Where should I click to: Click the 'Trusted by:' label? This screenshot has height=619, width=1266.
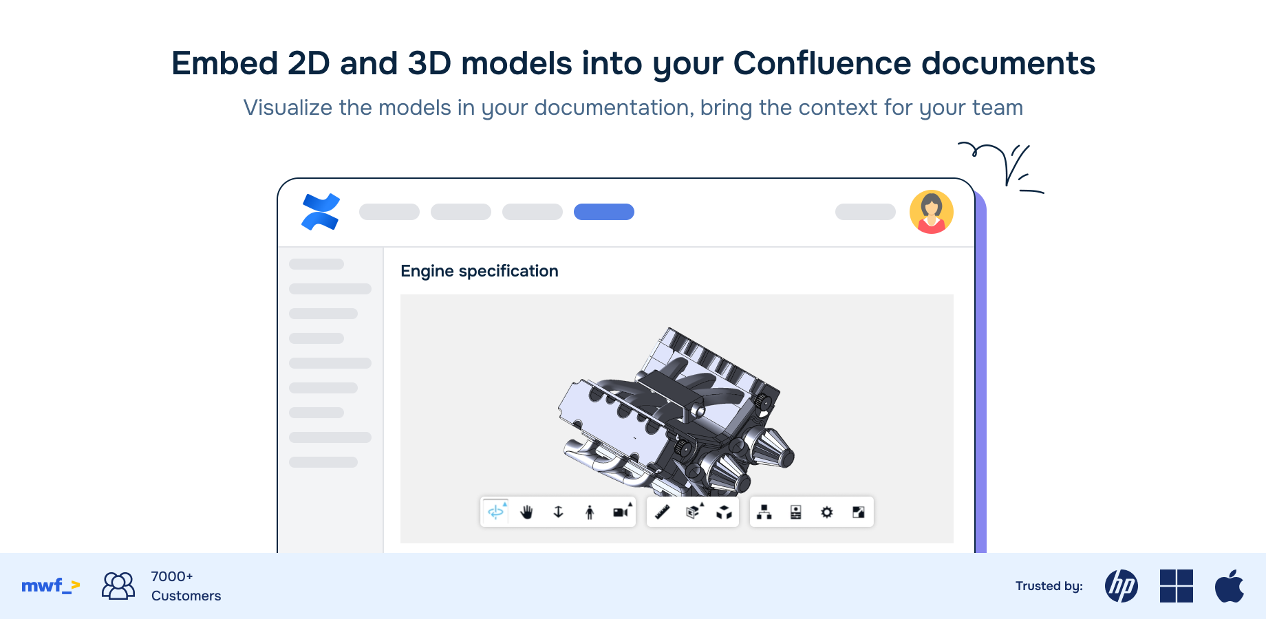coord(1049,586)
